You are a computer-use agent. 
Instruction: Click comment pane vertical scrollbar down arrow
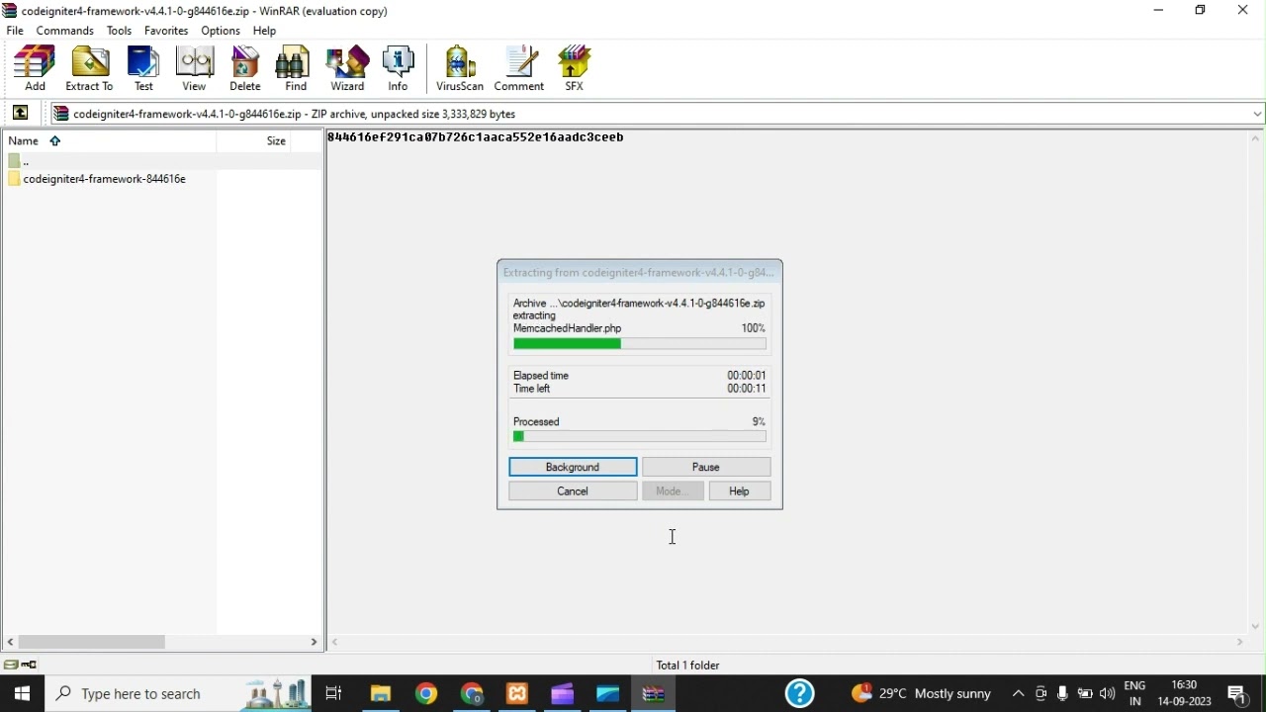coord(1256,627)
